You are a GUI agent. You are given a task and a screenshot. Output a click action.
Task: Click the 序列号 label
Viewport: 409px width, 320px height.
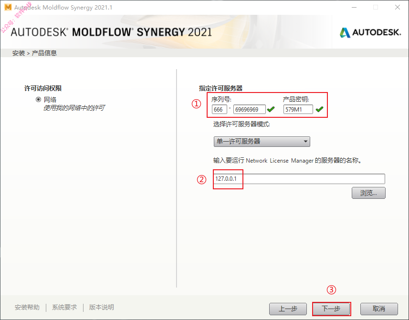221,99
